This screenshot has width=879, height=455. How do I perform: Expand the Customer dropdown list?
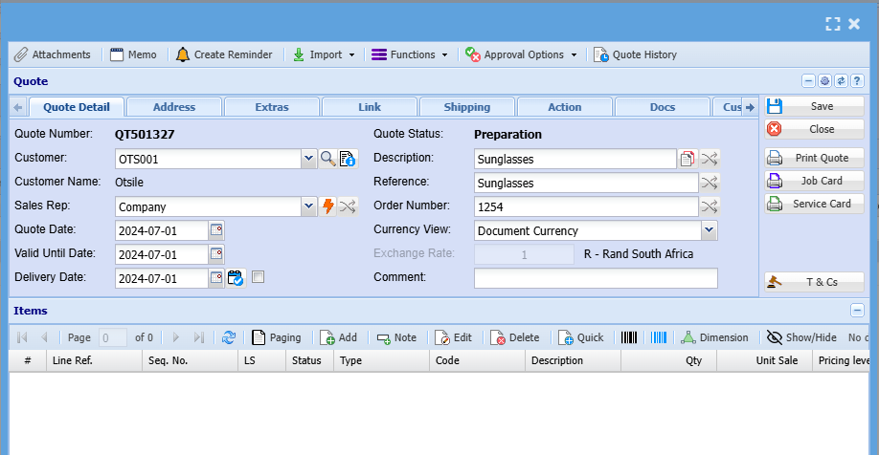tap(308, 159)
